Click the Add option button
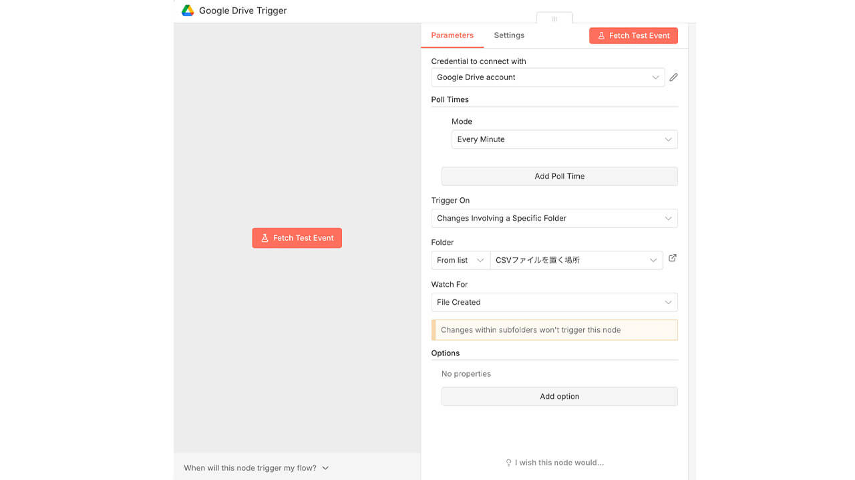This screenshot has height=480, width=855. [x=559, y=396]
